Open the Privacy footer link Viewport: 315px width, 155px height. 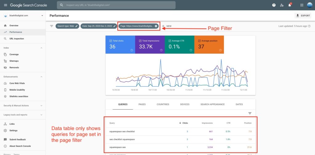[x=7, y=154]
